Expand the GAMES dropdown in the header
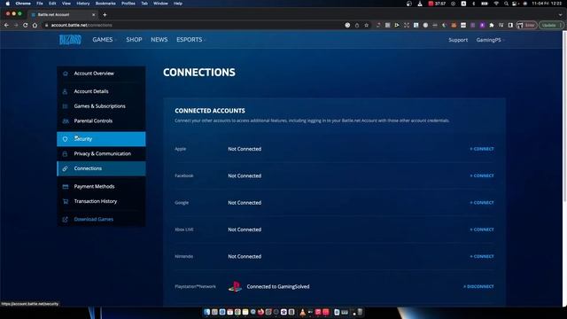 (105, 40)
